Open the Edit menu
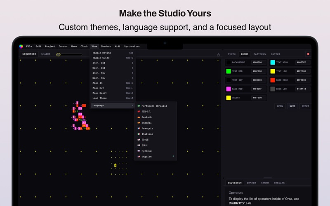Viewport: 330px width, 206px height. (x=38, y=47)
